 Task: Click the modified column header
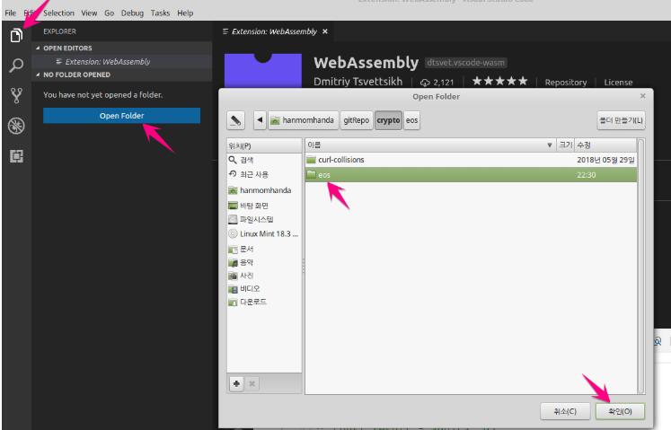[x=605, y=145]
